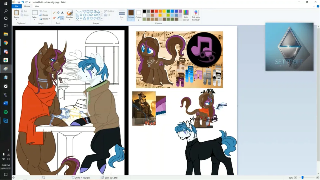Pick the white colour swatch
The height and width of the screenshot is (180, 320).
[144, 15]
